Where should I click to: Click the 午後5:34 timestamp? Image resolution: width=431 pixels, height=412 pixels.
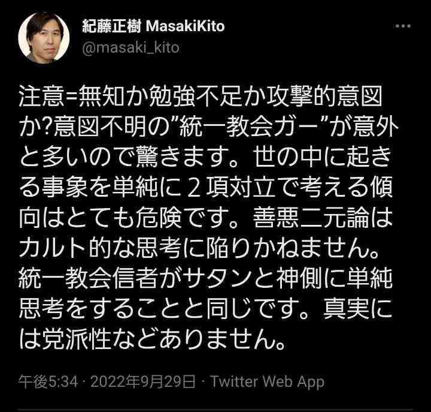tap(48, 382)
